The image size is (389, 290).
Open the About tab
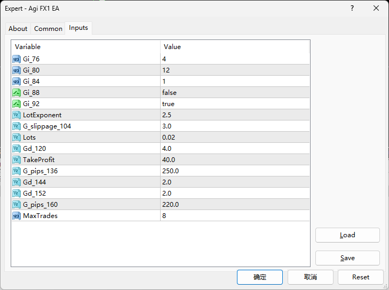18,28
